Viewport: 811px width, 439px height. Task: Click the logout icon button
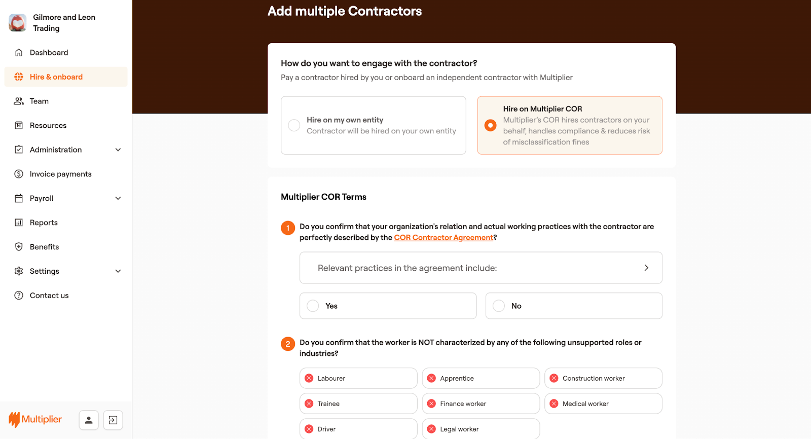tap(113, 420)
